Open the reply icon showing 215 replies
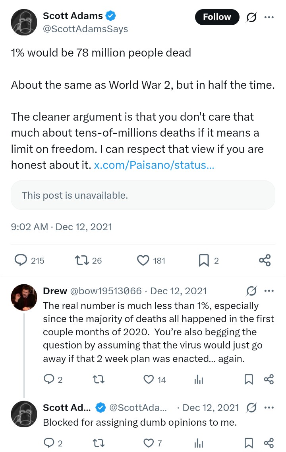Image resolution: width=286 pixels, height=452 pixels. (x=21, y=260)
